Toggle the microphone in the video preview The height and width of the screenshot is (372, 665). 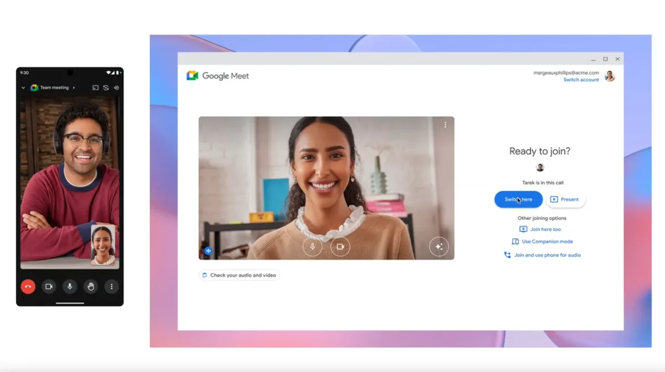click(x=313, y=247)
